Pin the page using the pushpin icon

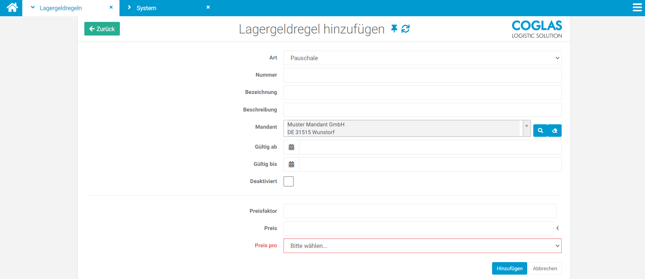tap(394, 29)
